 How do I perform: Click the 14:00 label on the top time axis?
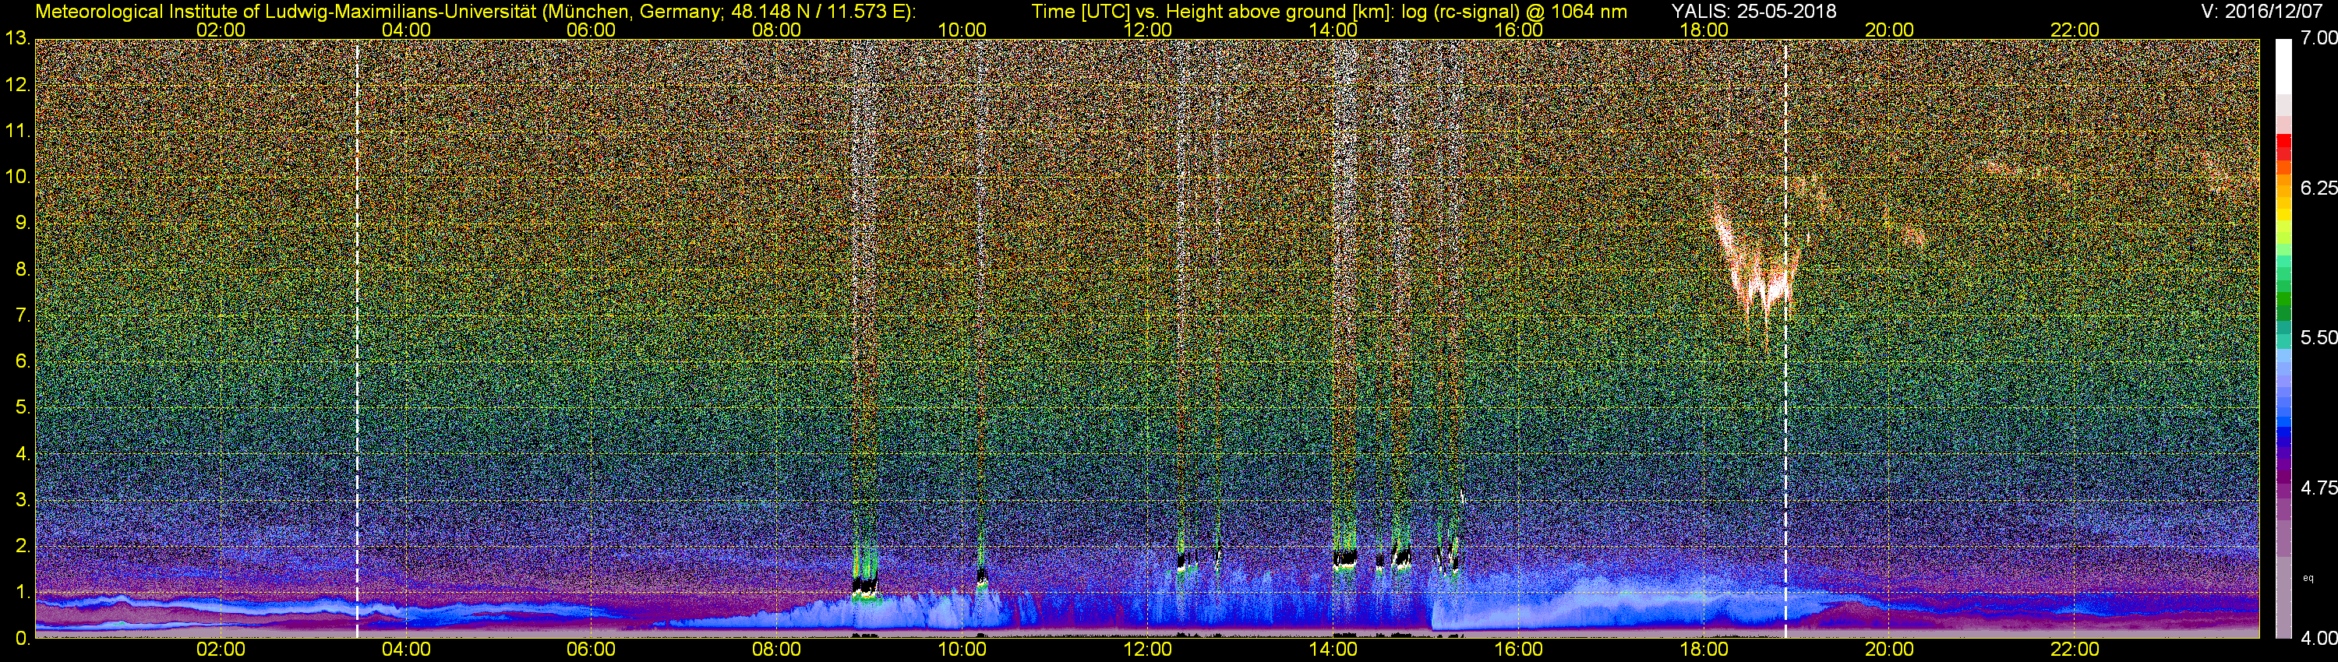(1333, 30)
